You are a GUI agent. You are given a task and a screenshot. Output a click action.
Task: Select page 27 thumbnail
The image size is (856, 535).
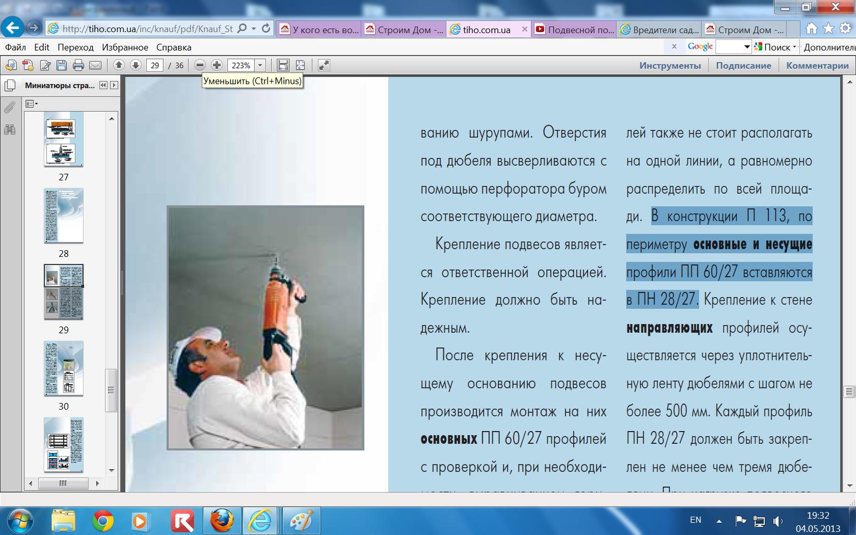pyautogui.click(x=64, y=139)
